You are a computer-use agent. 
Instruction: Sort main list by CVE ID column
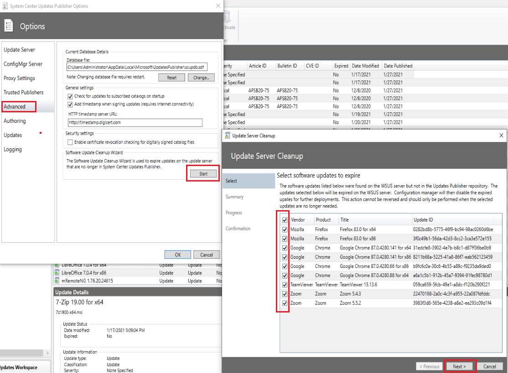tap(318, 66)
